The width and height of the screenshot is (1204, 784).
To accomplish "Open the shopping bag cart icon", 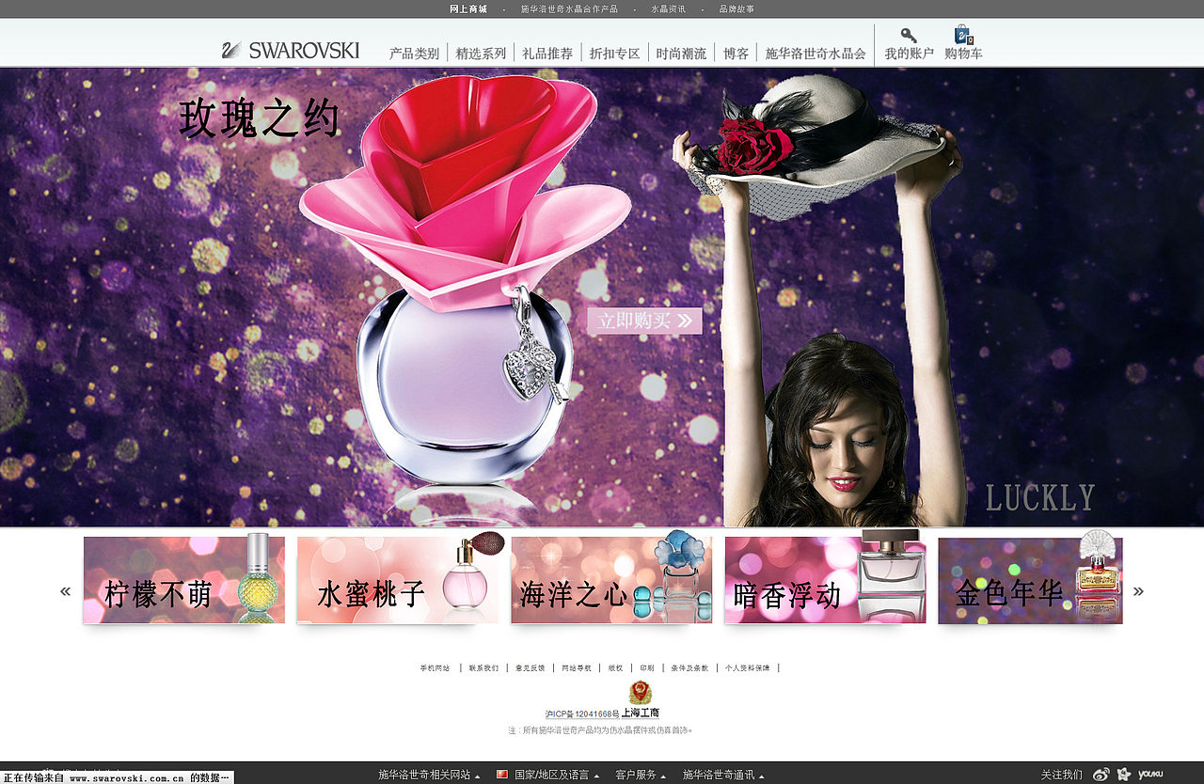I will 963,35.
